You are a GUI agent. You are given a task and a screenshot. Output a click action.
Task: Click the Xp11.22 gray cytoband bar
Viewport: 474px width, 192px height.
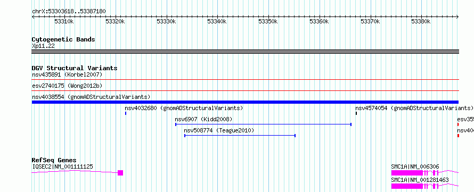click(x=245, y=52)
